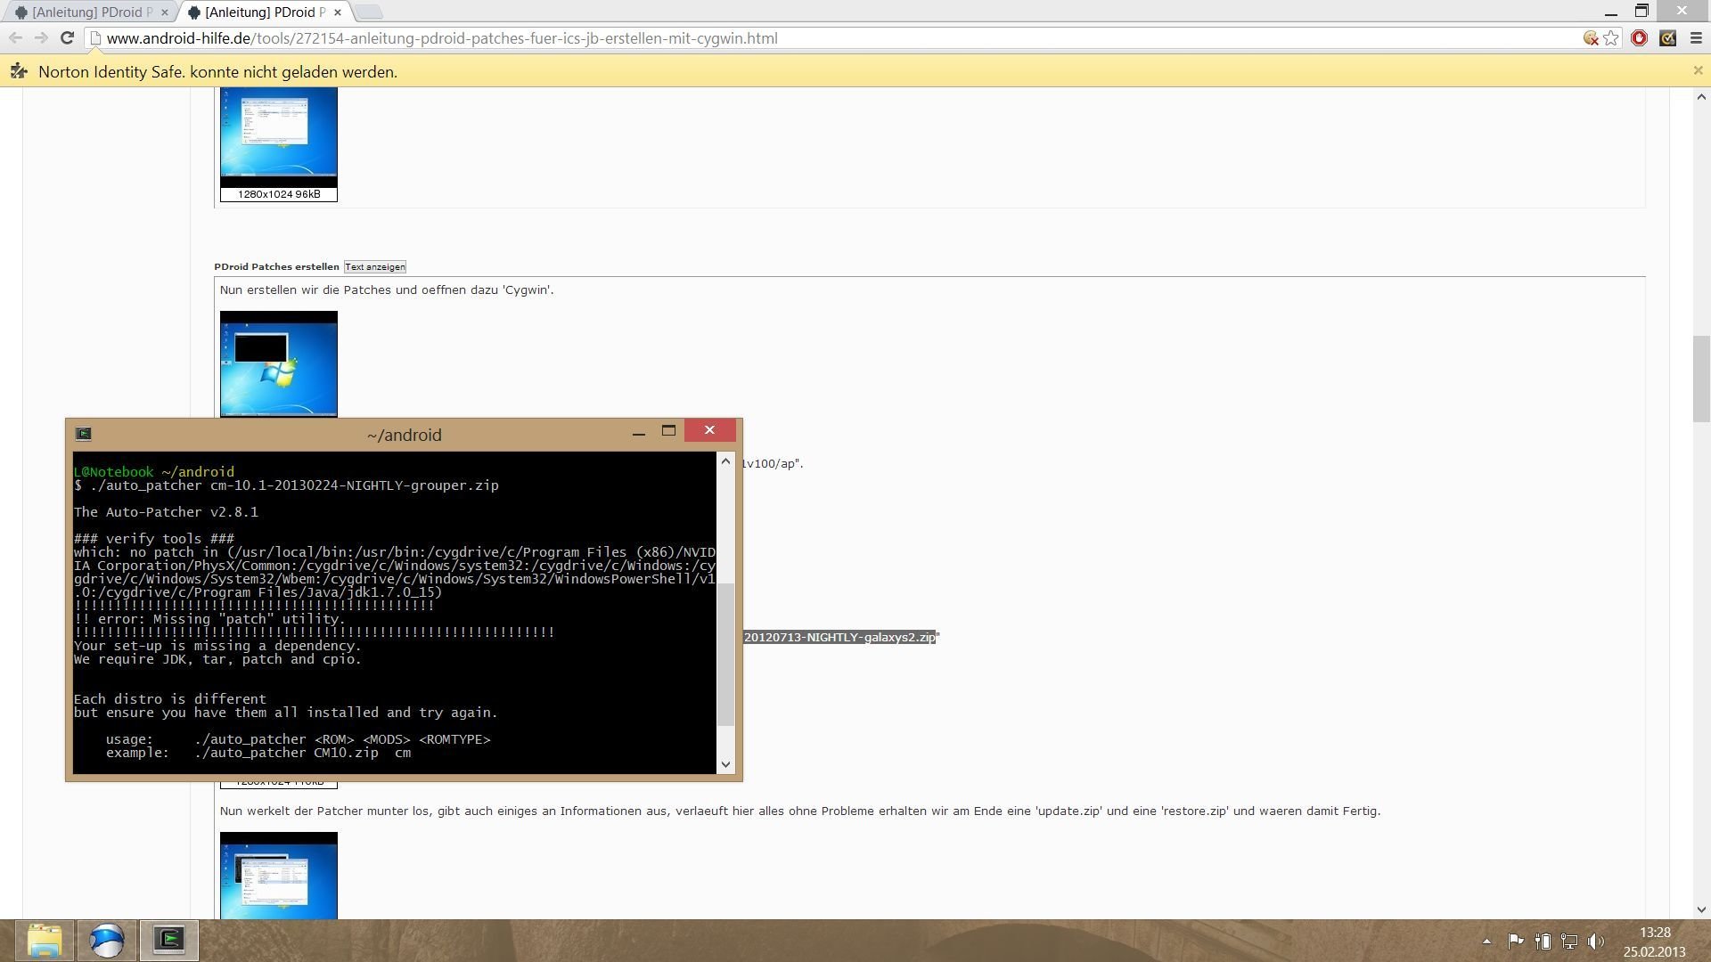Click the battery power tray icon
This screenshot has width=1711, height=962.
pos(1543,941)
